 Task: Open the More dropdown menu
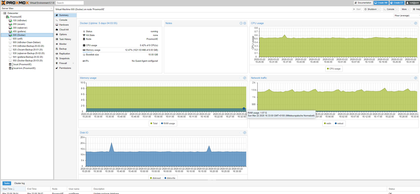point(405,9)
